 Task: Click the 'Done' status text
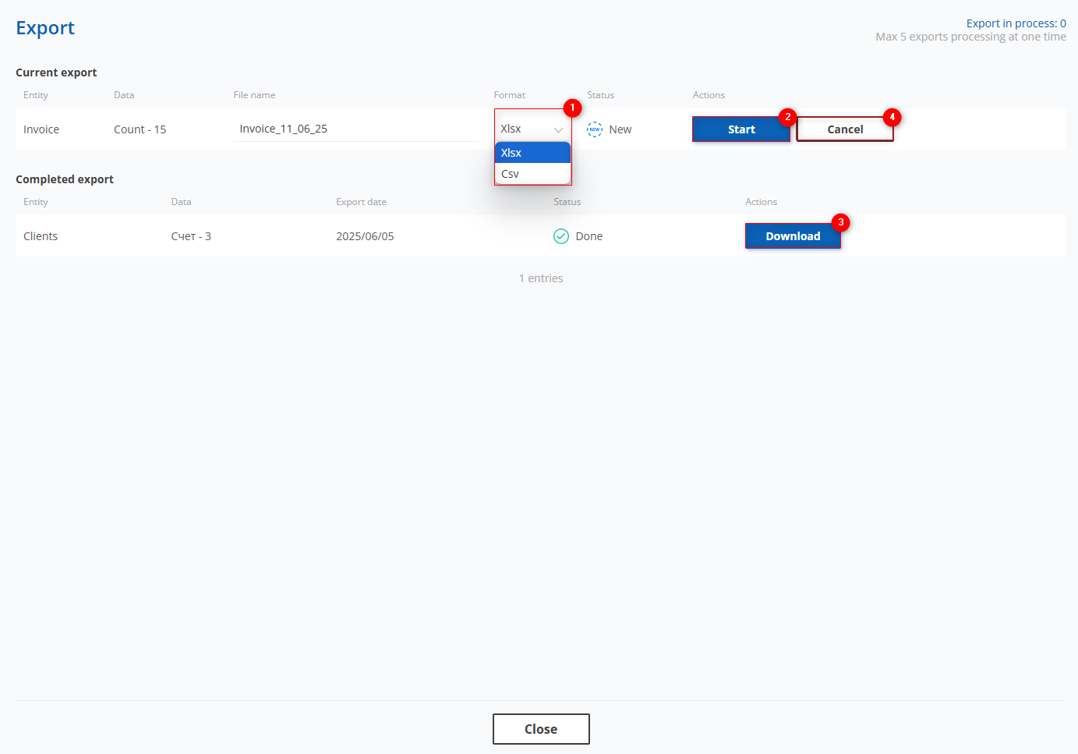click(x=589, y=236)
